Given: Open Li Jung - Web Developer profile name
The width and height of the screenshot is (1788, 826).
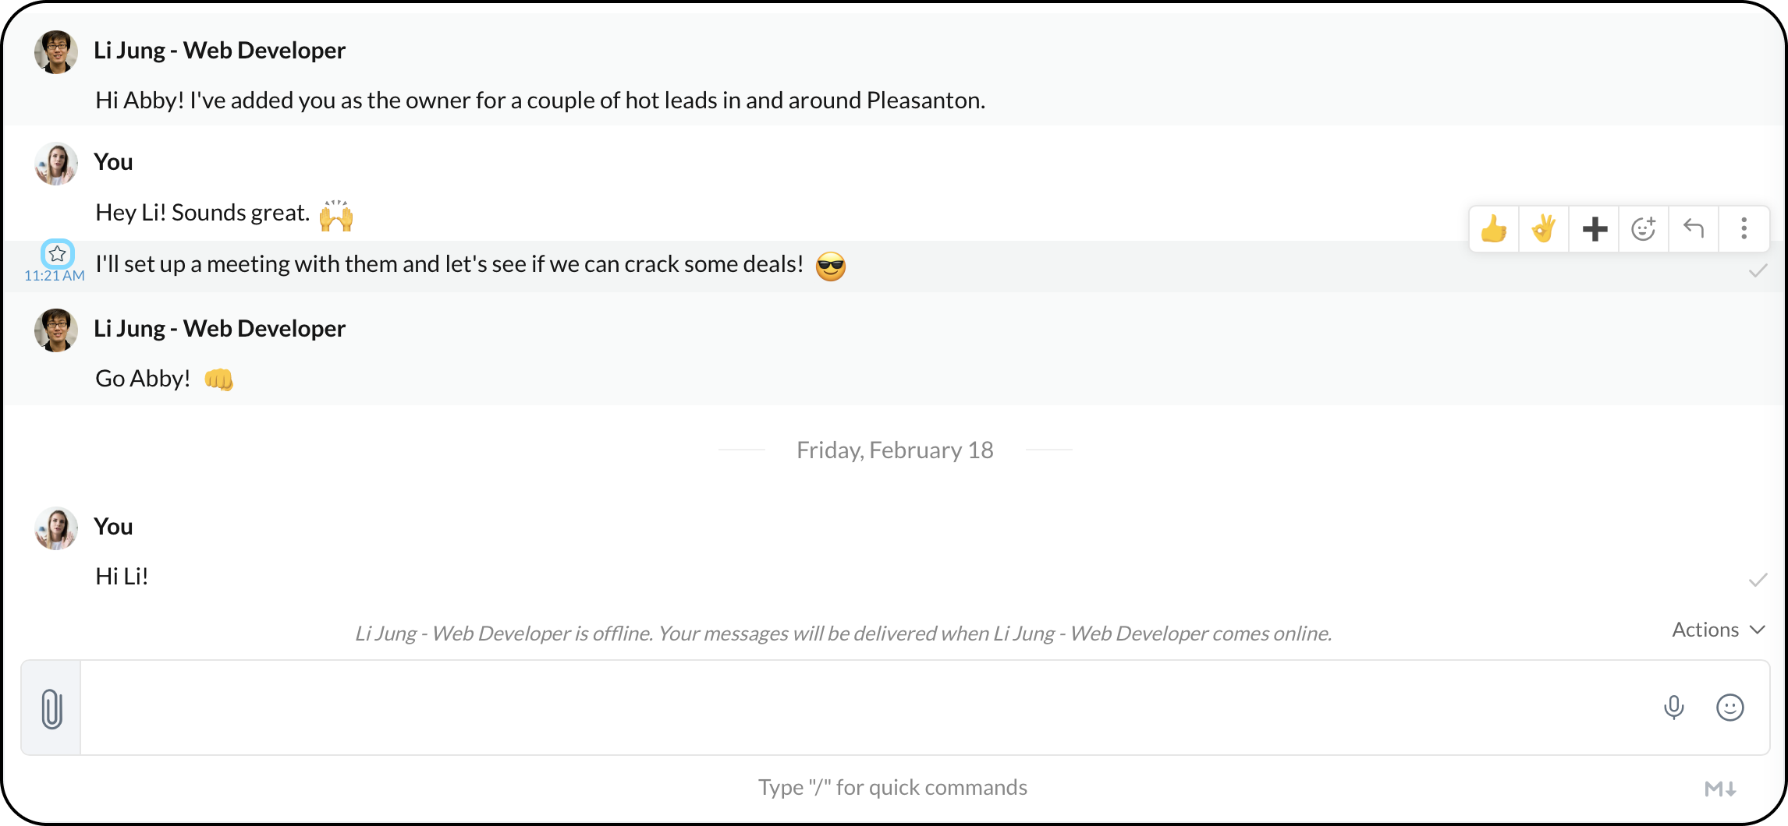Looking at the screenshot, I should point(219,51).
